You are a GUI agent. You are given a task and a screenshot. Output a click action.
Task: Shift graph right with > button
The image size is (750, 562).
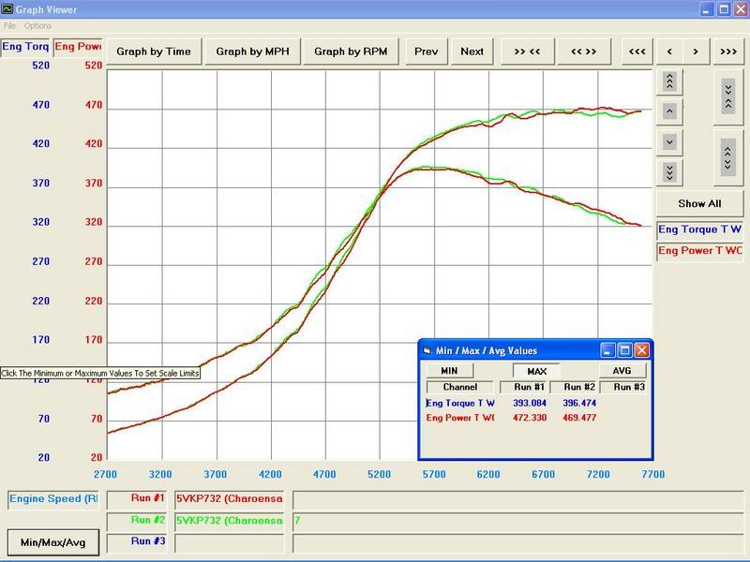tap(696, 52)
